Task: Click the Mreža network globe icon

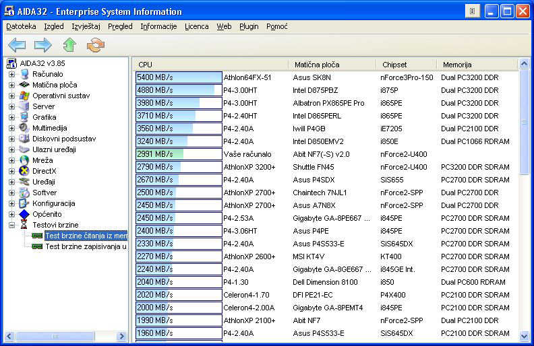Action: (25, 160)
